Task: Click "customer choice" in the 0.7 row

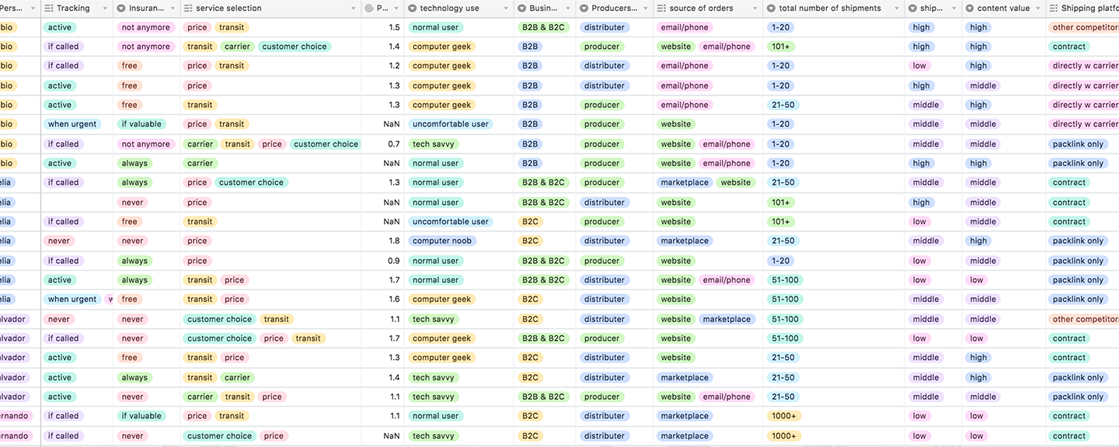Action: pos(326,144)
